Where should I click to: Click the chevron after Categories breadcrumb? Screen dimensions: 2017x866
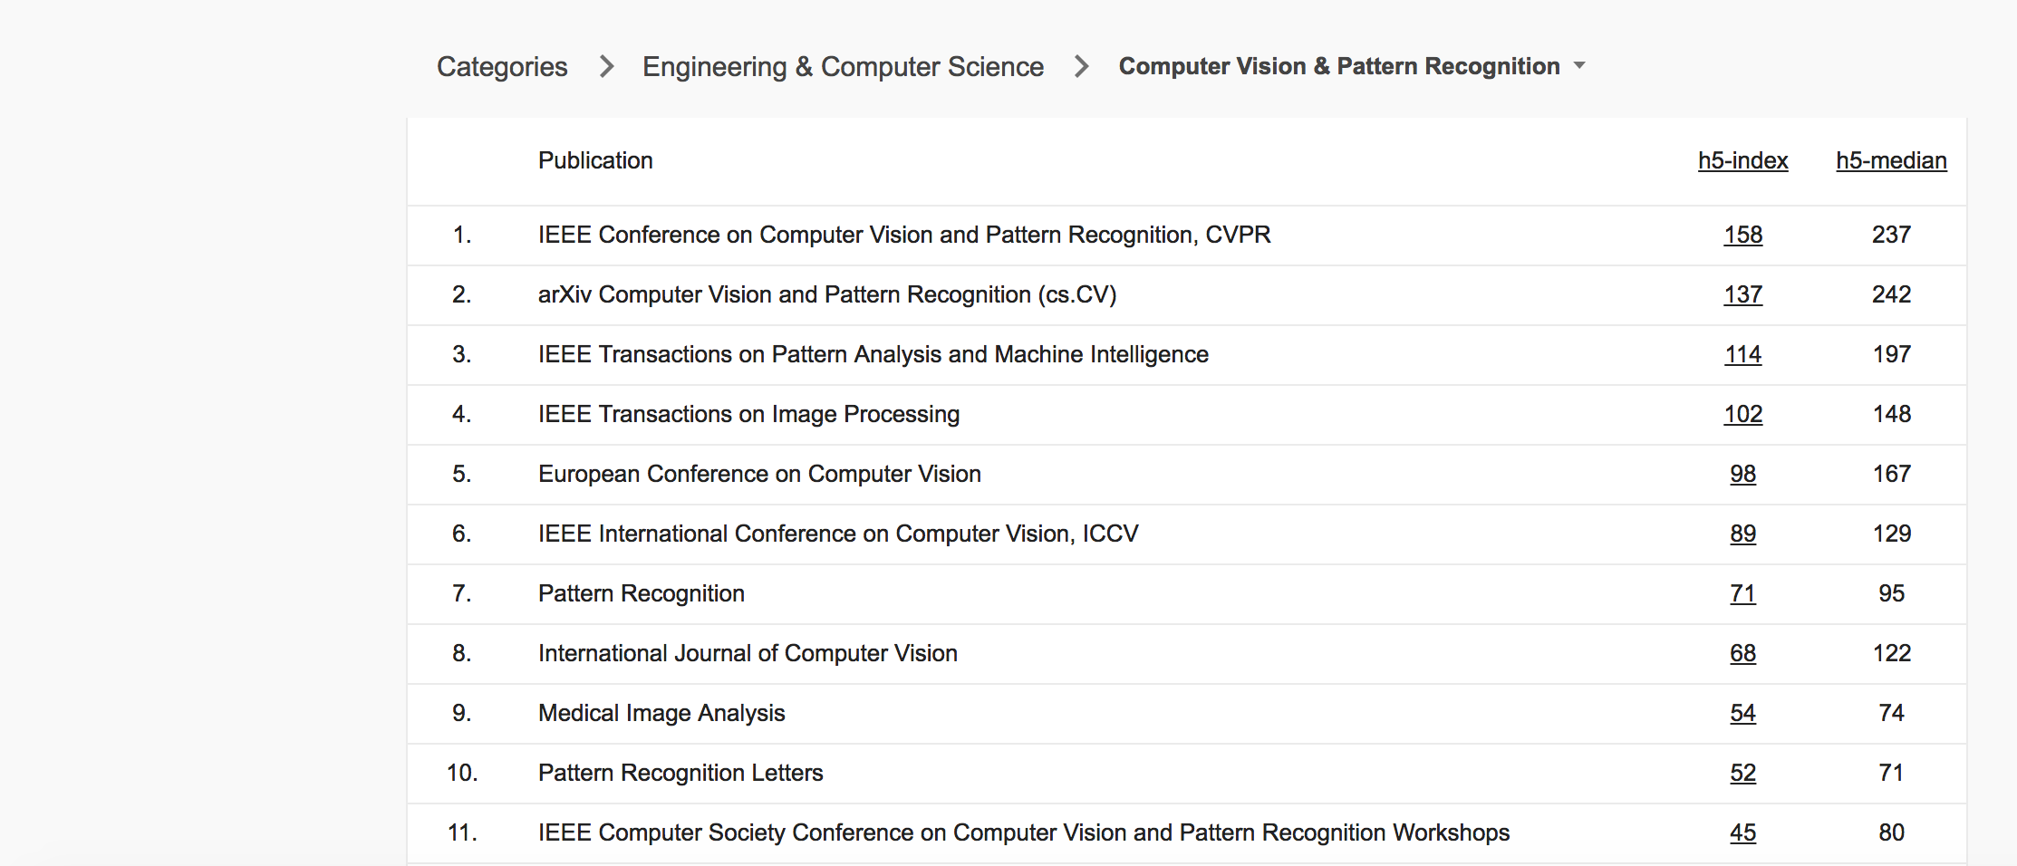(607, 67)
